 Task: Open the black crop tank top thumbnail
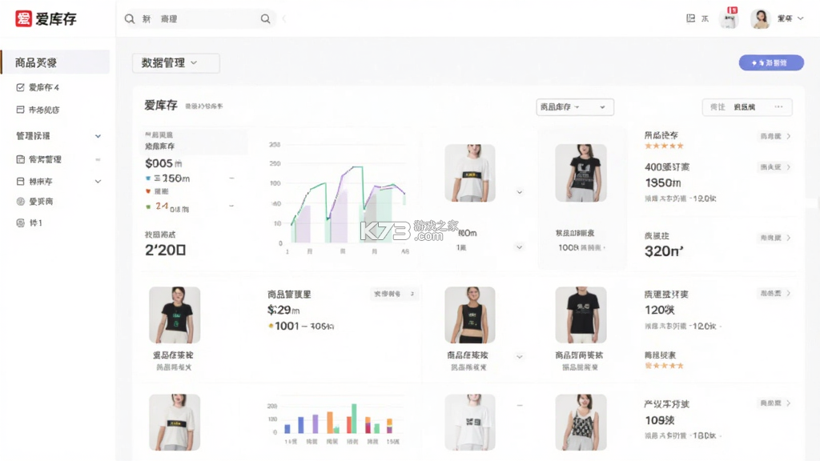pyautogui.click(x=469, y=315)
